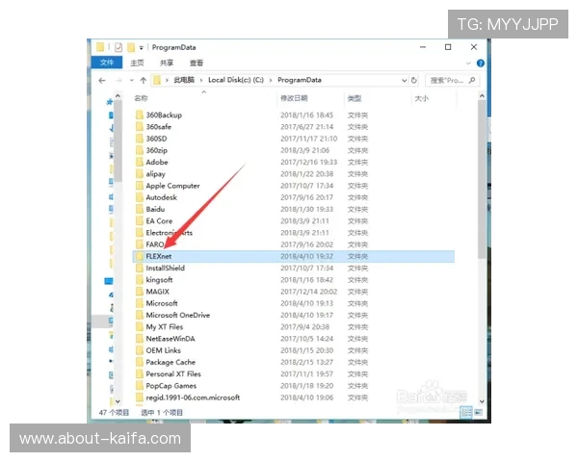Switch to details view icon in status bar
This screenshot has width=578, height=462.
(466, 412)
